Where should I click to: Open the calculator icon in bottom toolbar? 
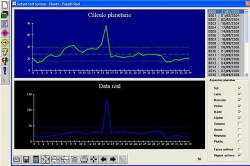coord(36,159)
